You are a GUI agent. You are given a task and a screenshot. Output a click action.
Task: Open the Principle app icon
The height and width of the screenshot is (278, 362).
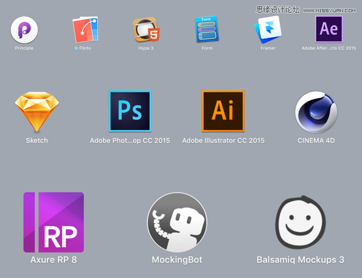24,30
